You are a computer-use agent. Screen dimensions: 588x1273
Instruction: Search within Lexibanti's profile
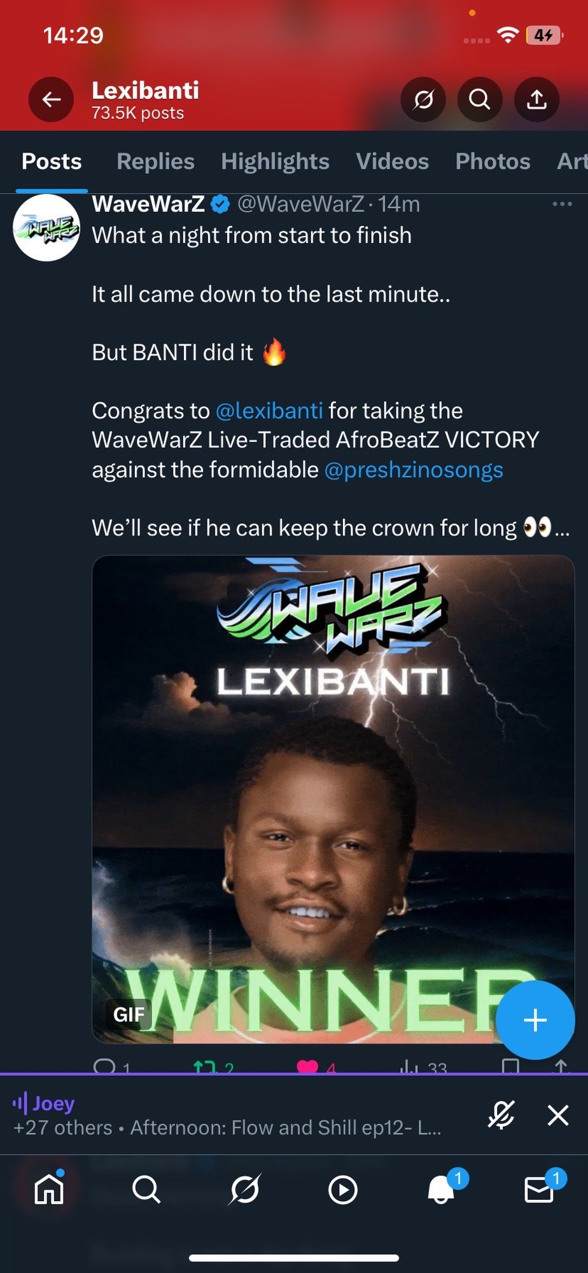(480, 99)
